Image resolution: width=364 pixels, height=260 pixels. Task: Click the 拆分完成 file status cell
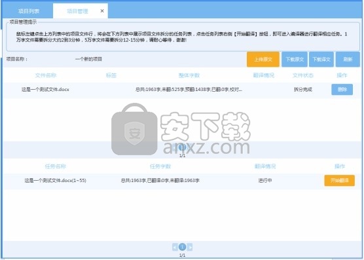303,89
